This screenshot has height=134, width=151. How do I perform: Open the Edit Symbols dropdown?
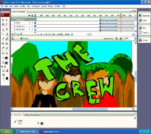121,38
